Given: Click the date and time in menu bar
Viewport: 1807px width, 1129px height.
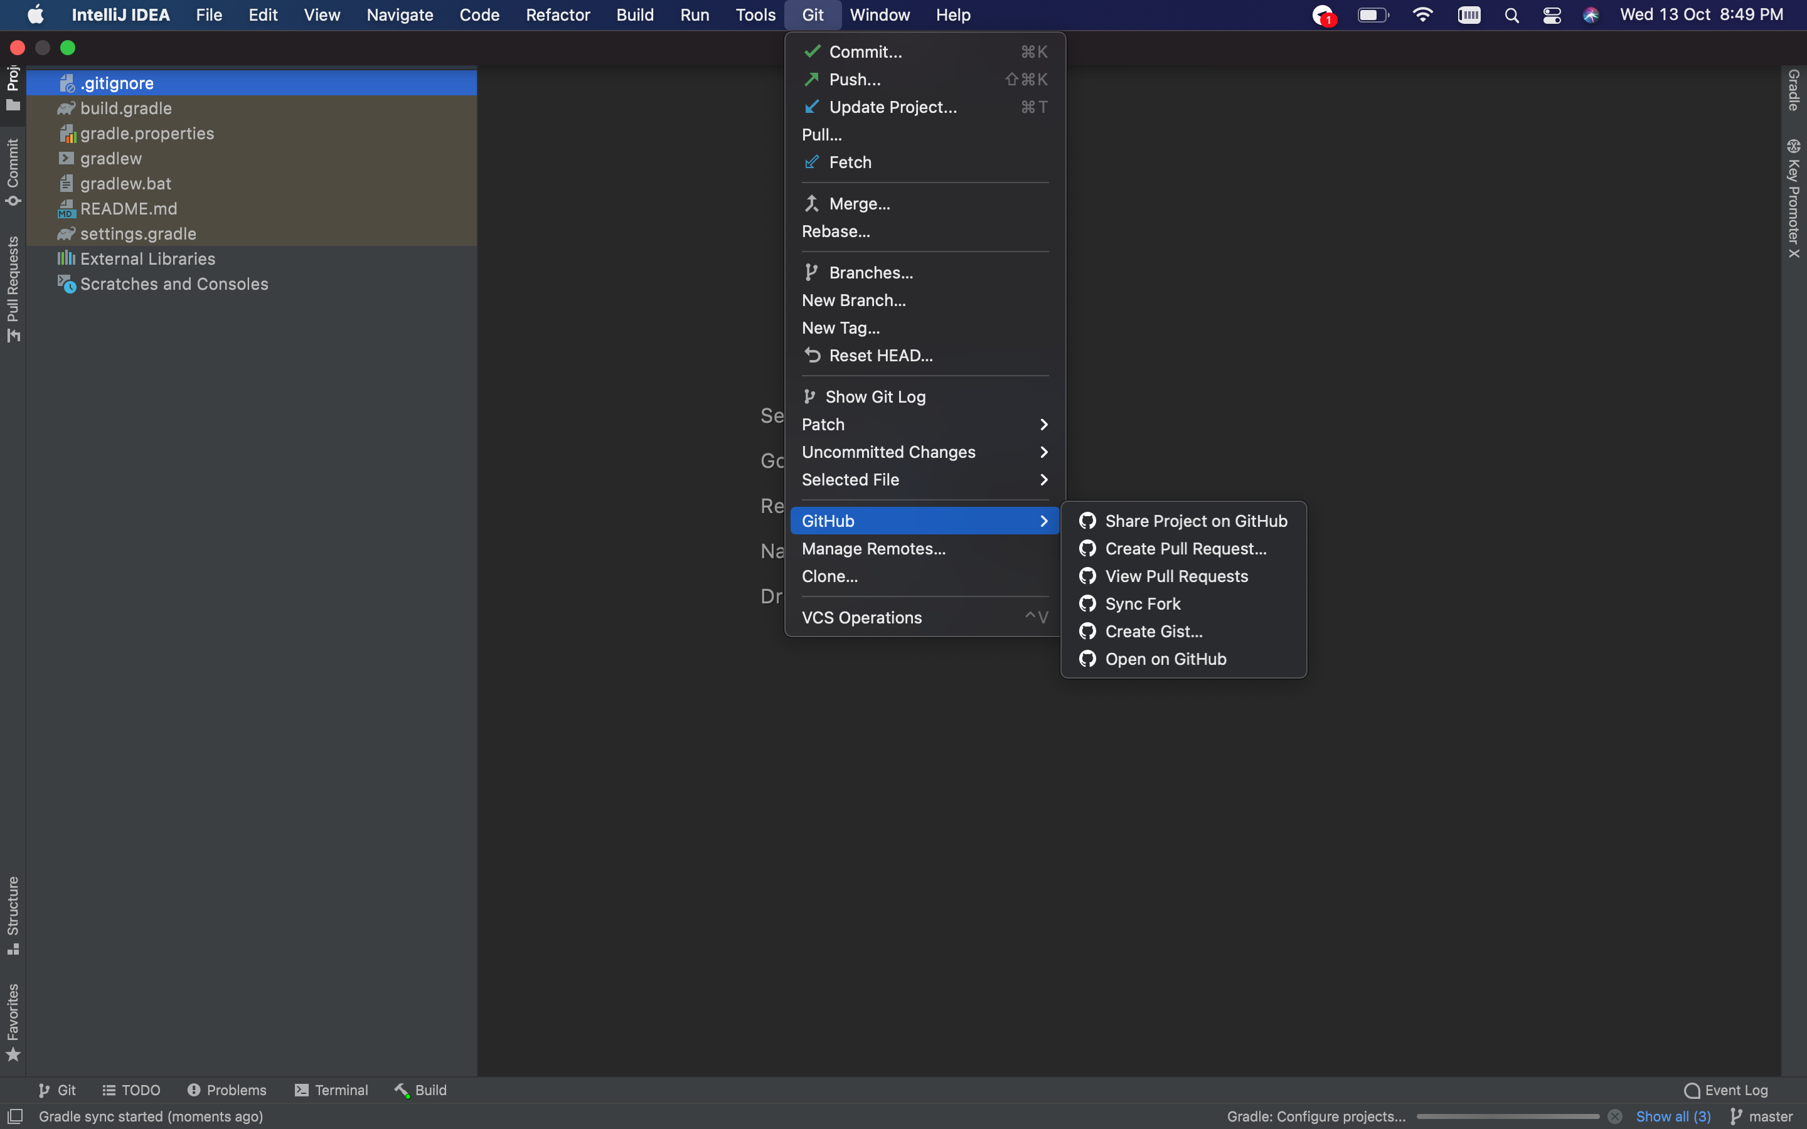Looking at the screenshot, I should click(1701, 15).
